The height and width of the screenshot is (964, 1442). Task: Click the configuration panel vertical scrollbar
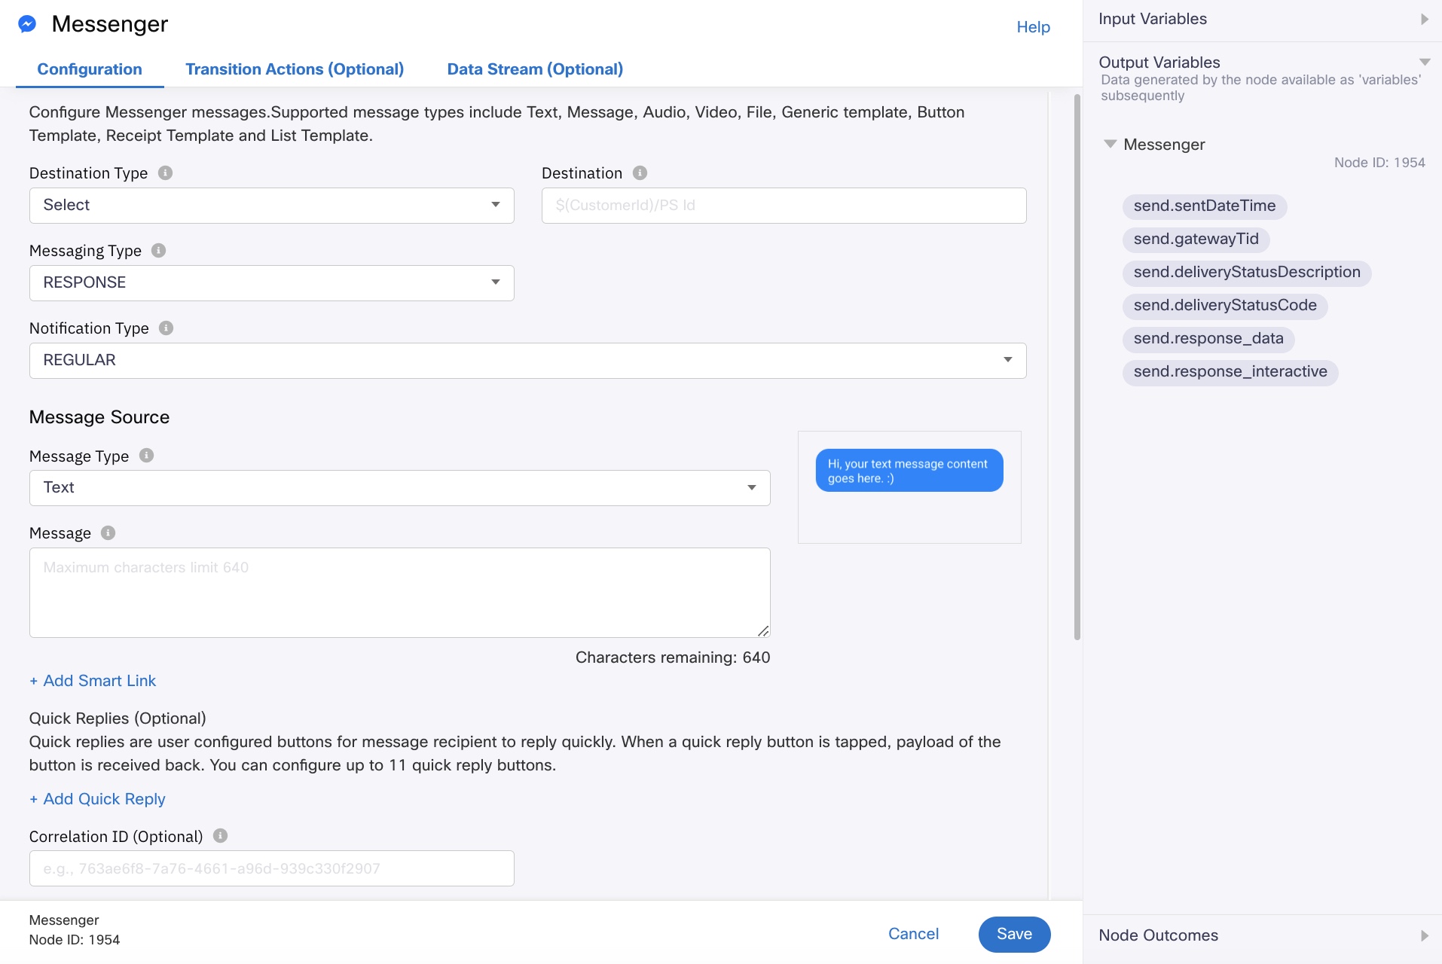[1077, 367]
